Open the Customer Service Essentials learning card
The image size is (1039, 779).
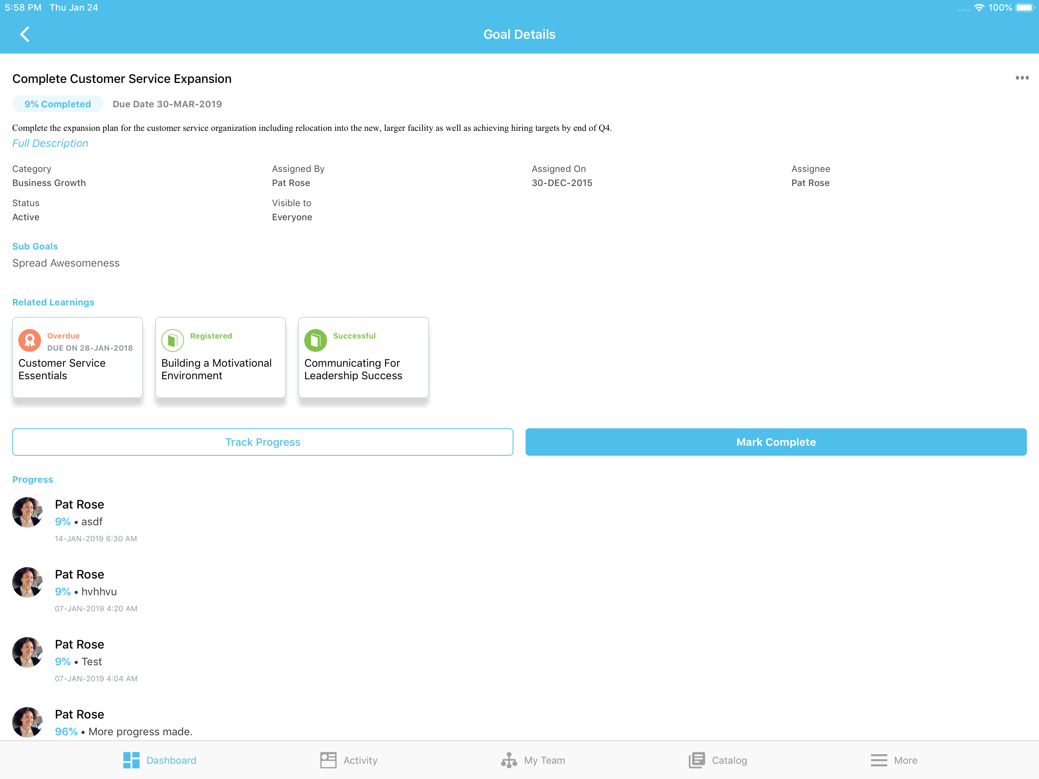pyautogui.click(x=78, y=369)
